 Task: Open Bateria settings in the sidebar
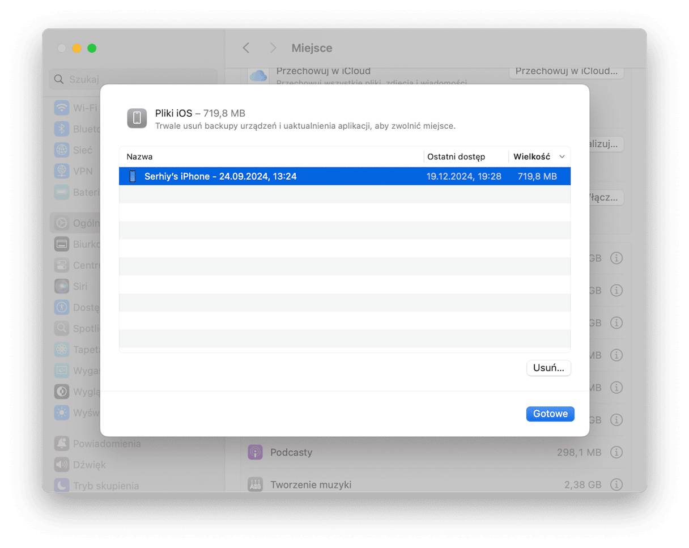(x=75, y=192)
